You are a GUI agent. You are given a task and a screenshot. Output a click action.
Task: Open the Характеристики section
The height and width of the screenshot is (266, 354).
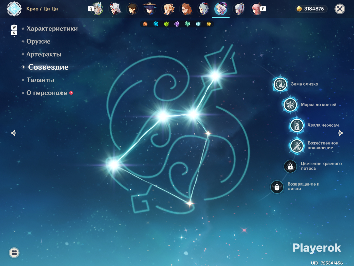52,29
